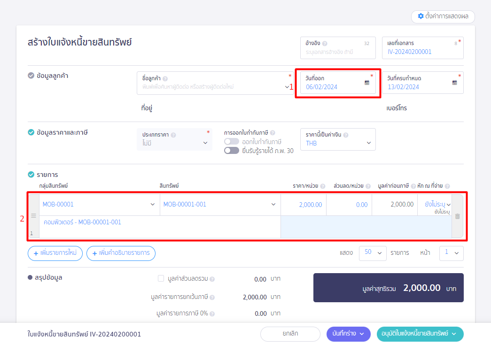This screenshot has height=344, width=491.
Task: Click the help icon next to อ้างอิง
Action: pyautogui.click(x=325, y=44)
